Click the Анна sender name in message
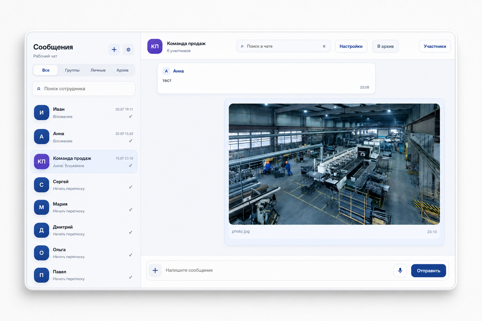482x321 pixels. point(178,71)
